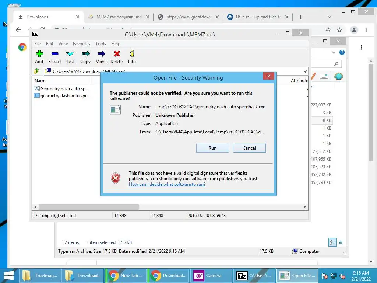The image size is (377, 283).
Task: Open the View menu in 7-Zip
Action: [63, 44]
